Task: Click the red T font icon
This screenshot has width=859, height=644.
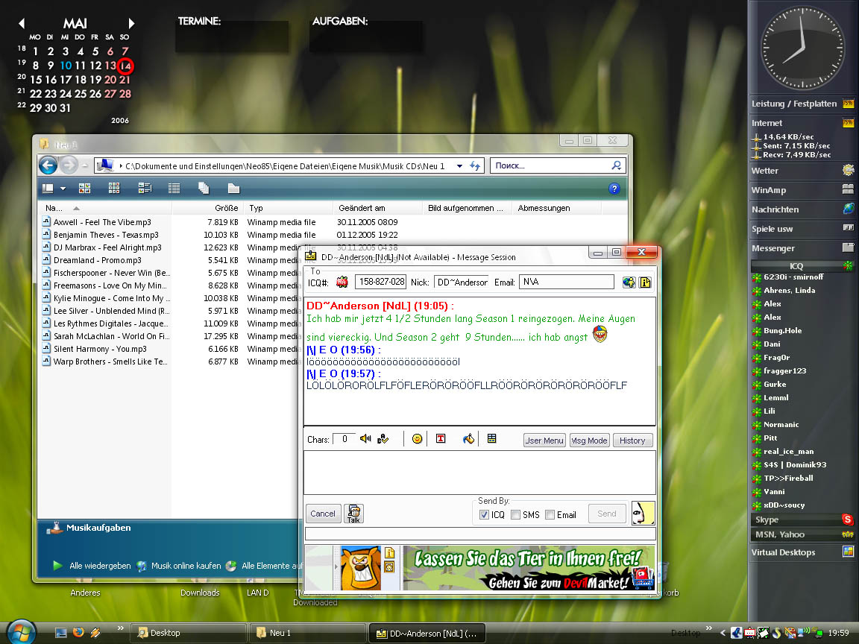Action: point(441,439)
